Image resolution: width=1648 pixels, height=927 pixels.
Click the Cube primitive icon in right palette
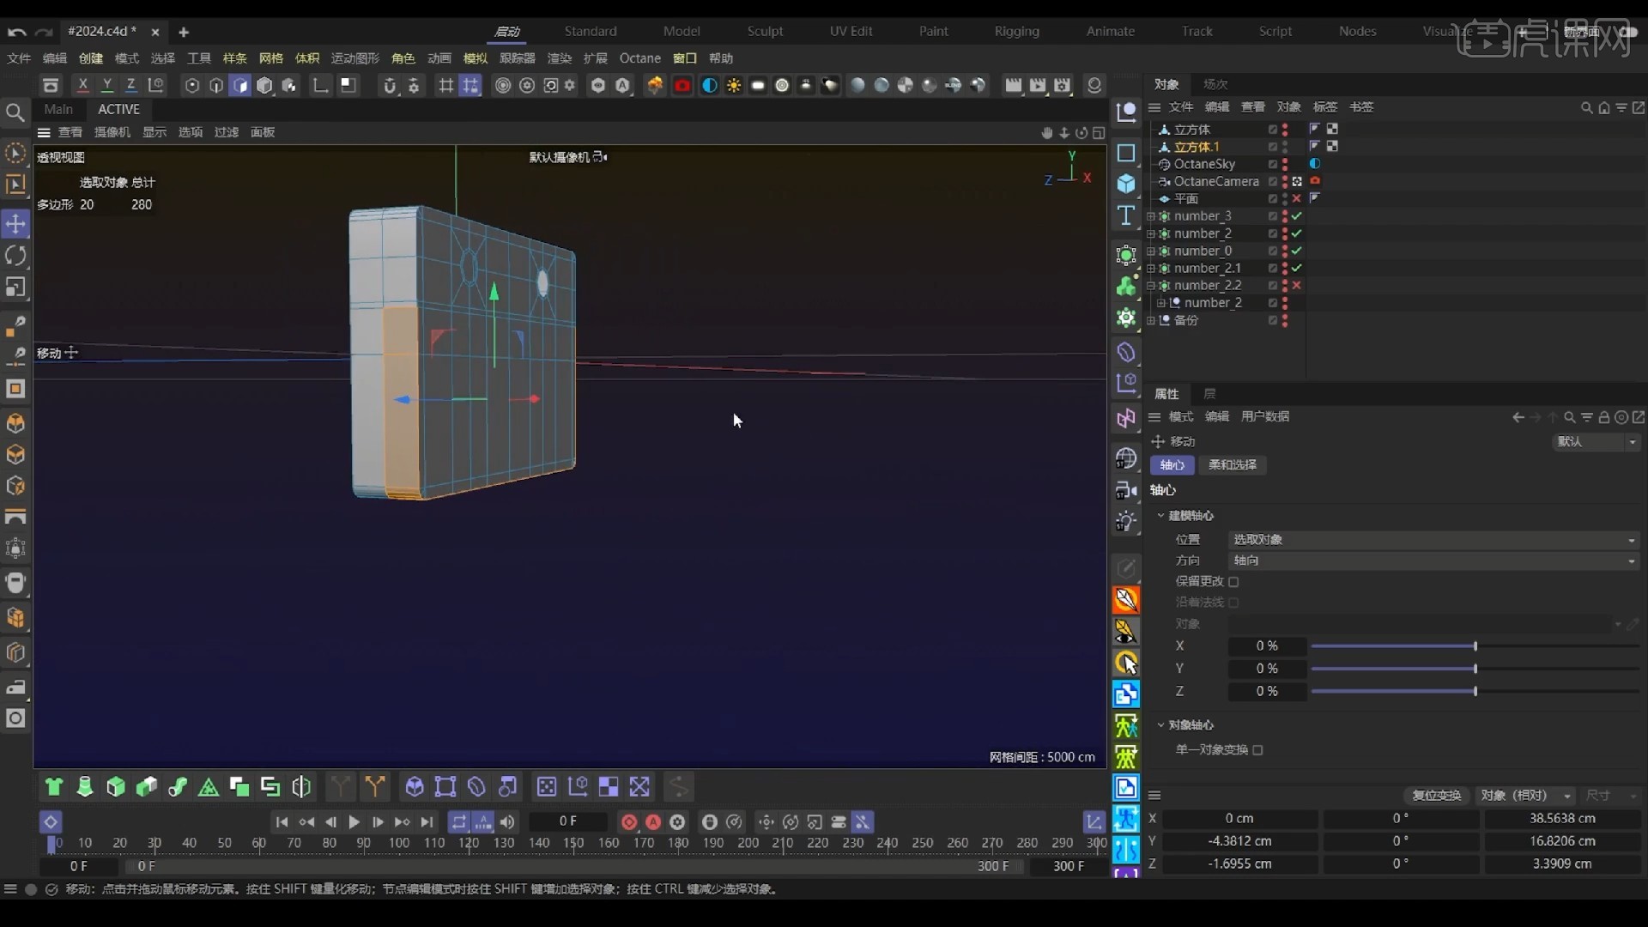[x=1126, y=184]
